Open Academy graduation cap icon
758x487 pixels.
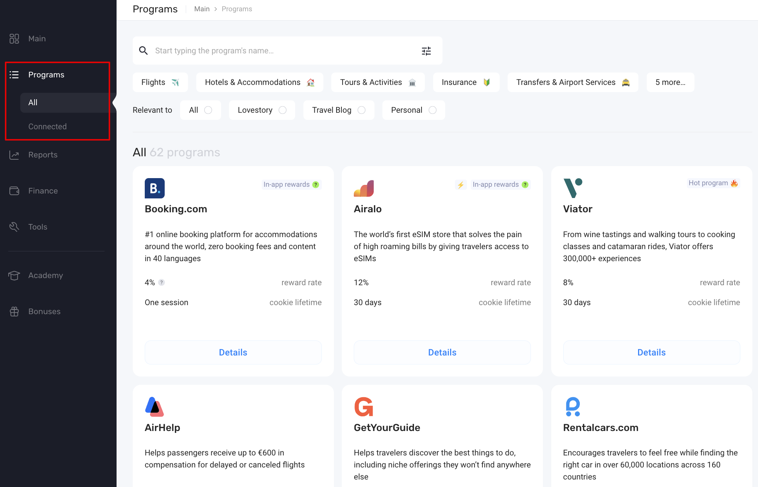pos(14,275)
